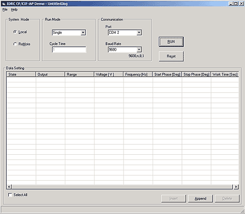
Task: Click the RUN button
Action: click(171, 42)
